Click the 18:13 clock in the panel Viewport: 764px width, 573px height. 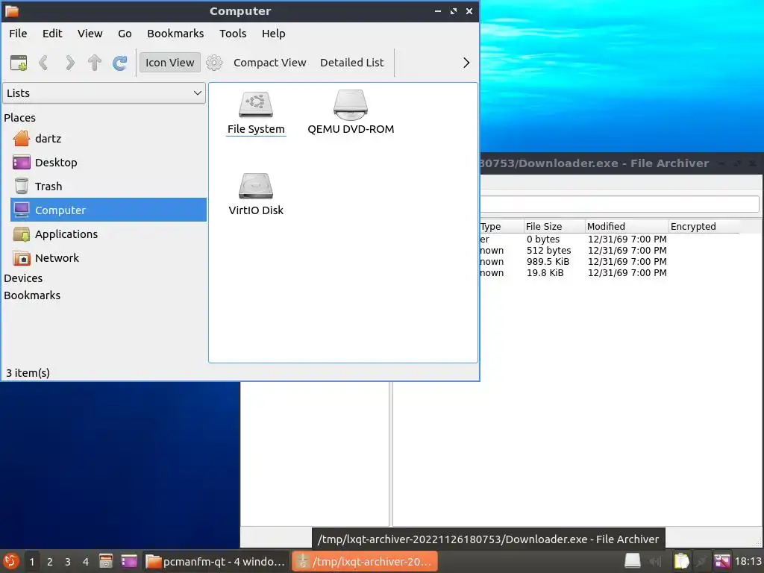[748, 562]
